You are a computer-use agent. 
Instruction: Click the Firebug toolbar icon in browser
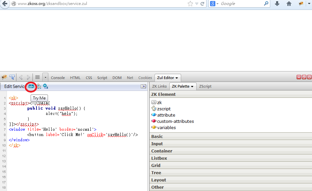click(301, 3)
